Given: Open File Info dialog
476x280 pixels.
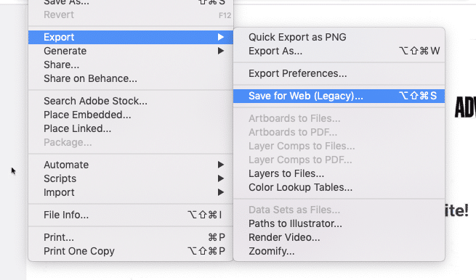Looking at the screenshot, I should [131, 215].
